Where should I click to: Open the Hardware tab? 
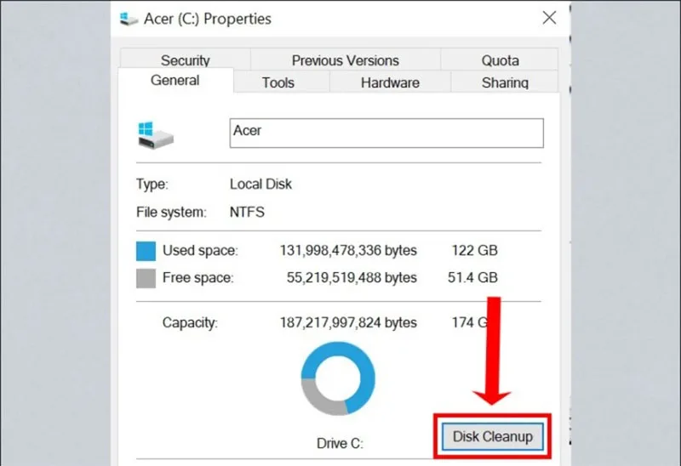390,82
